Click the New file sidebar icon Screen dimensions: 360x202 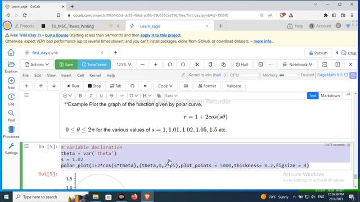[11, 83]
